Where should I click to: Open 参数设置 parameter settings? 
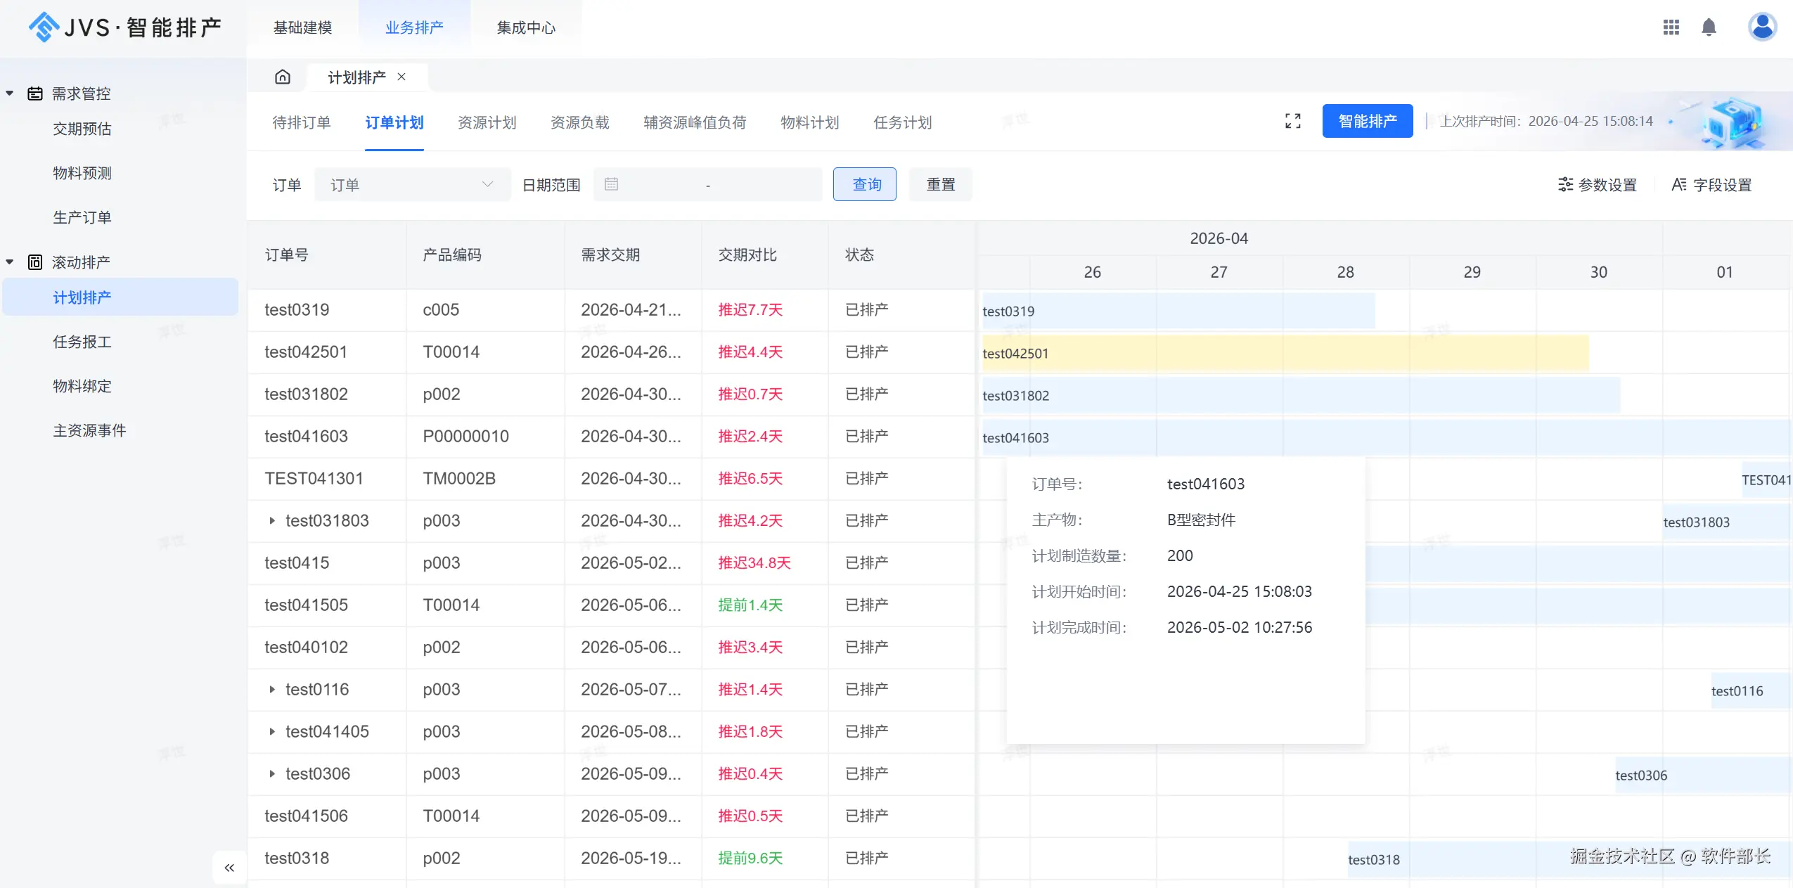tap(1598, 185)
